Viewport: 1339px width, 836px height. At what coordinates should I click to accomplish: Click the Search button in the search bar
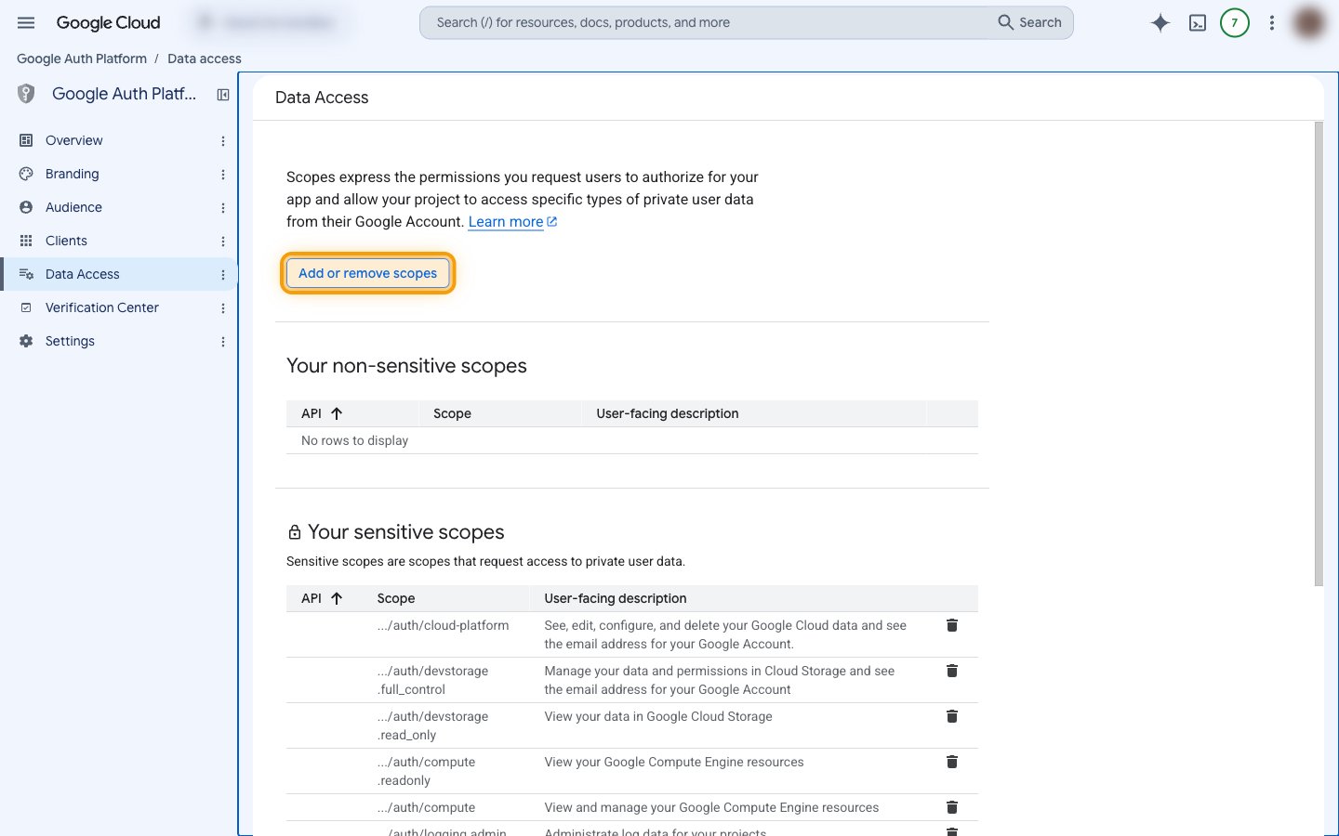pos(1029,22)
